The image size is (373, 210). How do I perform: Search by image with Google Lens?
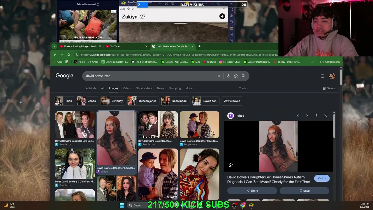(236, 76)
